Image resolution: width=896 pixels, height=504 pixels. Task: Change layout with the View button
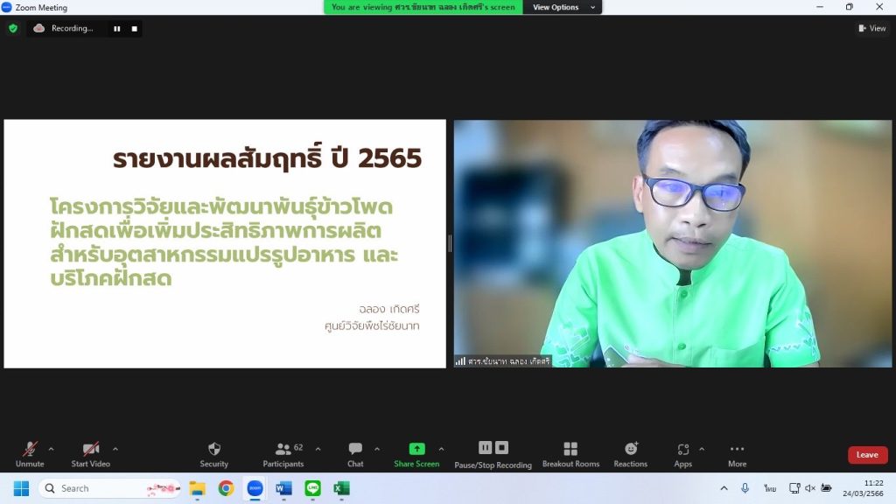(872, 28)
